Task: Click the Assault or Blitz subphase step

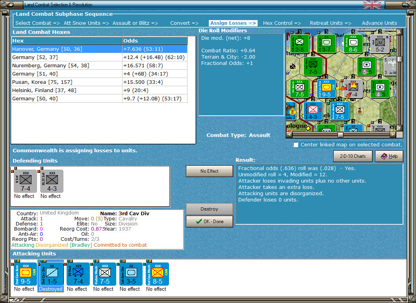Action: pos(135,23)
